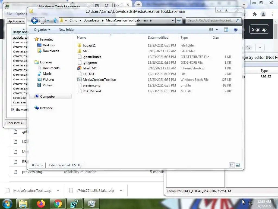Open Task Manager taskbar icon
Screen dimensions: 278x209
click(91, 204)
